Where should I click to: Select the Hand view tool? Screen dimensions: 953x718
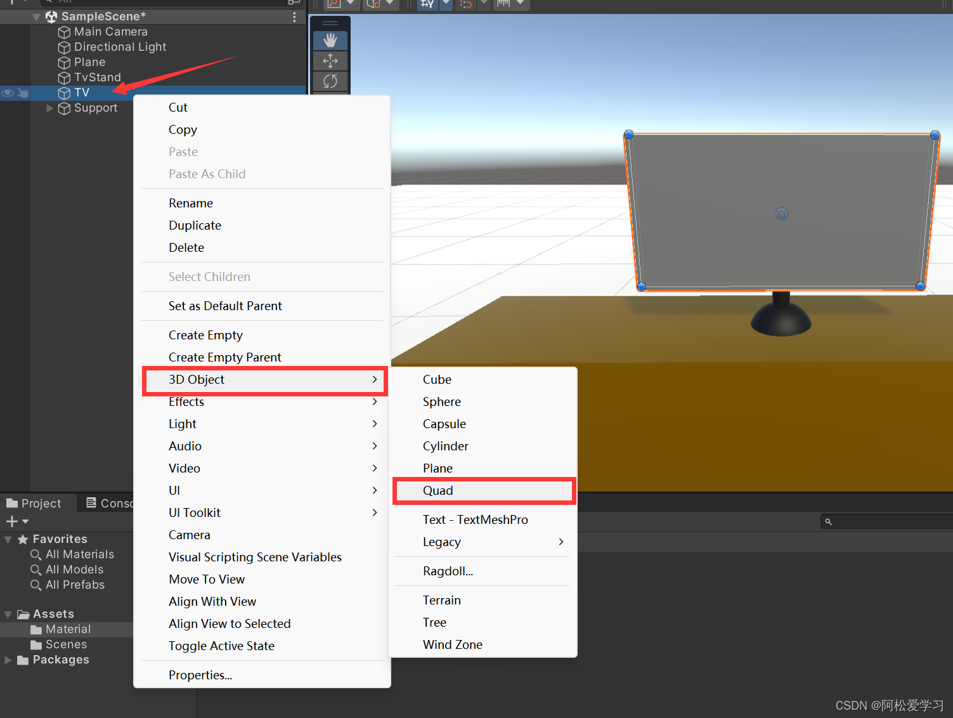click(330, 41)
